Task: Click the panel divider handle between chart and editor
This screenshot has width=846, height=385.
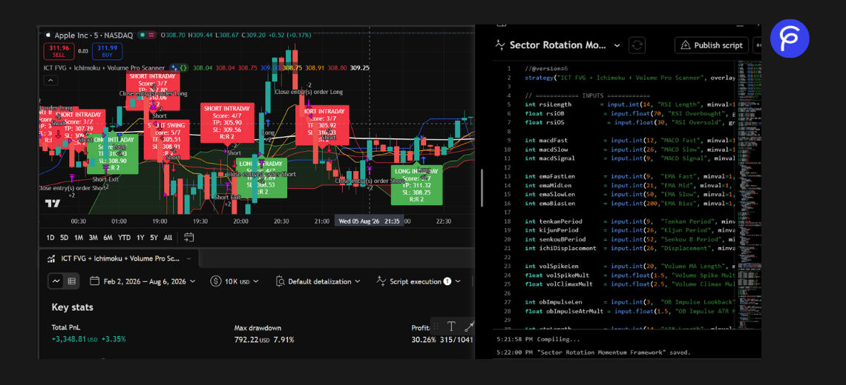Action: [482, 187]
